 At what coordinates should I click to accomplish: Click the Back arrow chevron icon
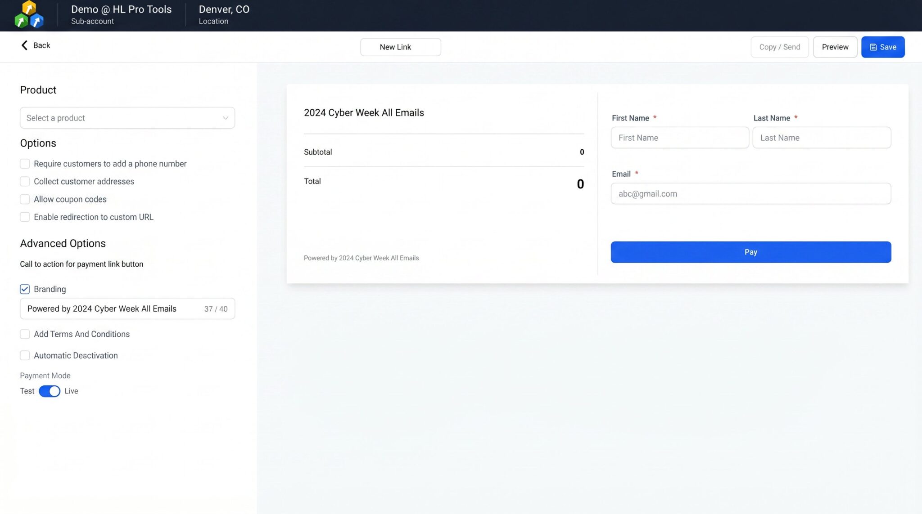point(24,45)
